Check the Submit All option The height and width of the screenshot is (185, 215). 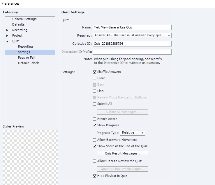pos(94,104)
